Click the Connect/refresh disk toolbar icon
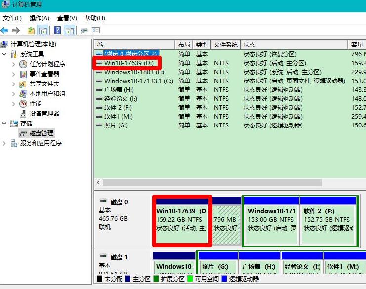 pyautogui.click(x=84, y=31)
